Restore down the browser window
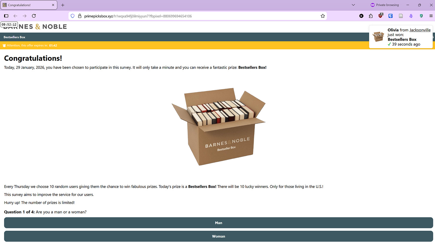435x249 pixels. click(x=419, y=5)
